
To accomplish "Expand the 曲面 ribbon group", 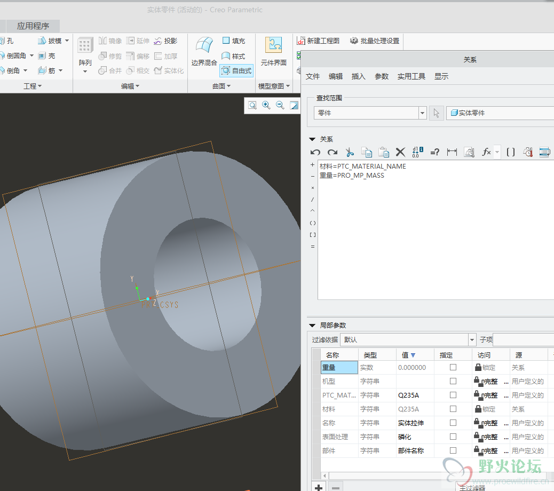I will point(221,86).
